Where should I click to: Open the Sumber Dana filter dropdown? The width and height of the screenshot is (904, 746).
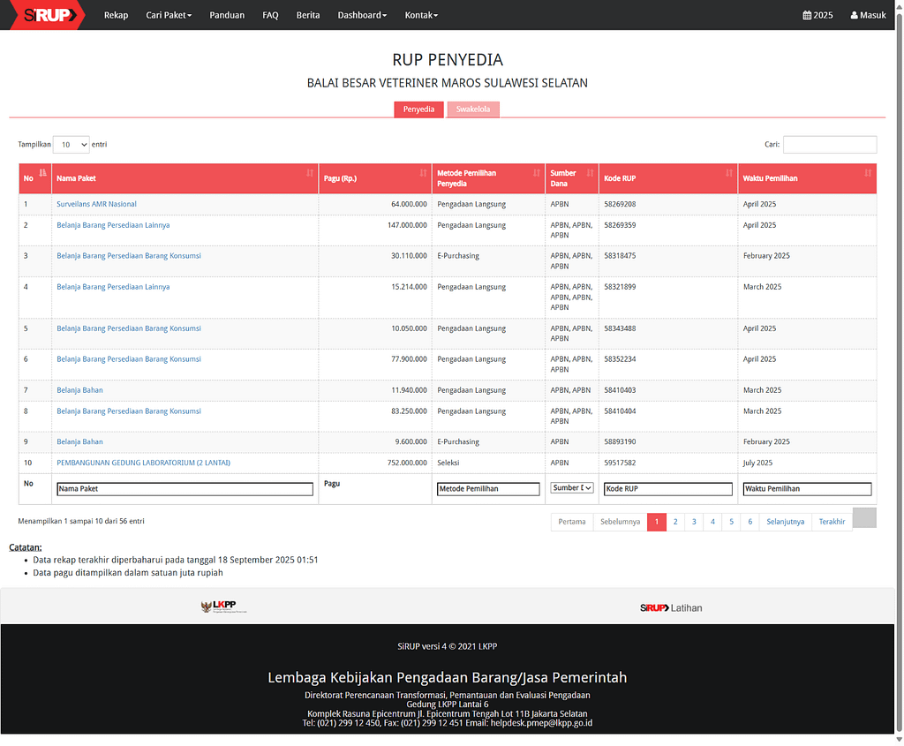point(572,488)
